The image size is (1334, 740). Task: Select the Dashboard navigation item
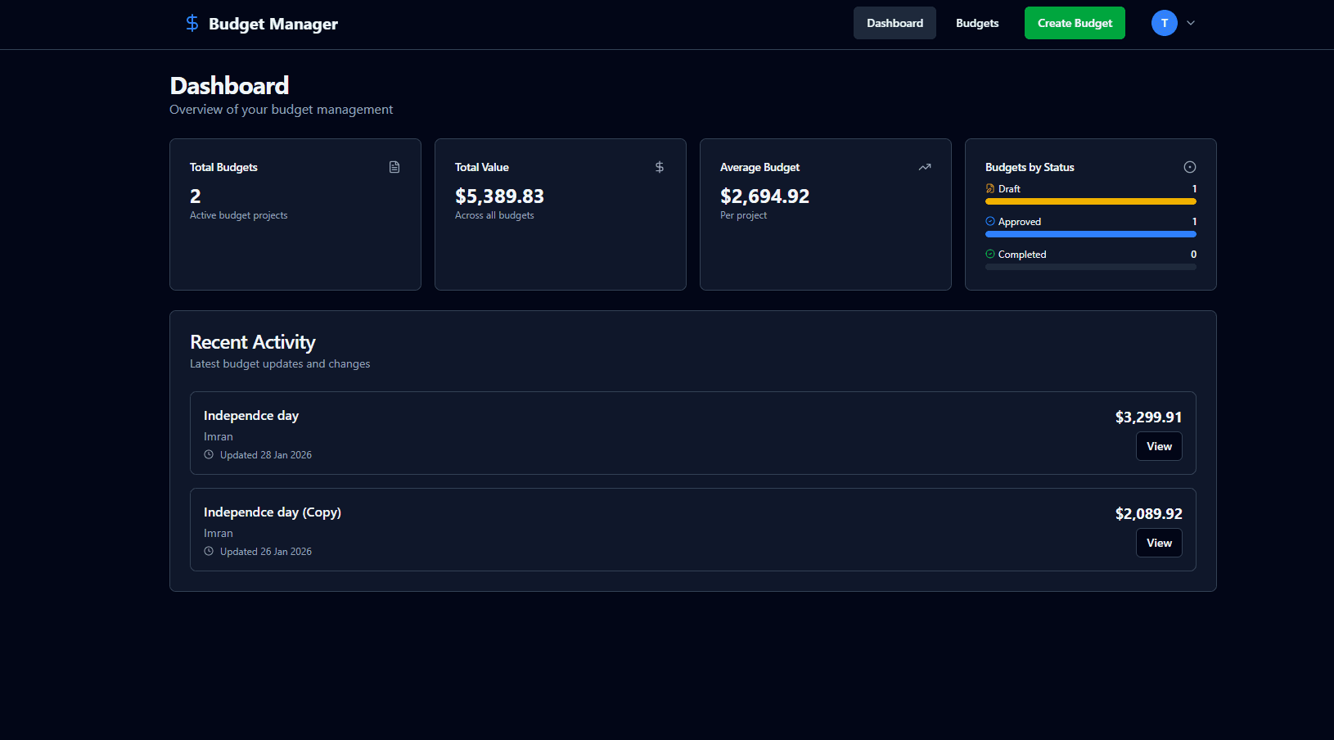click(895, 23)
